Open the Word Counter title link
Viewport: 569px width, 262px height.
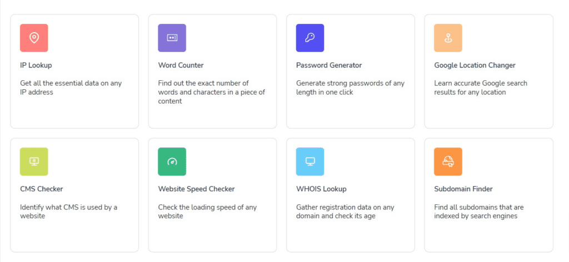click(x=181, y=65)
